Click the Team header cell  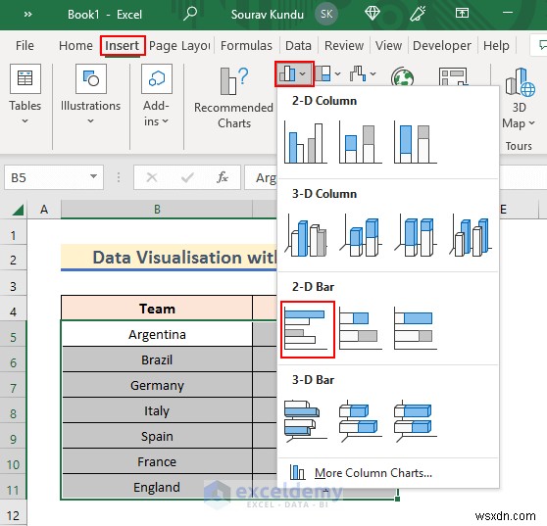pos(157,309)
